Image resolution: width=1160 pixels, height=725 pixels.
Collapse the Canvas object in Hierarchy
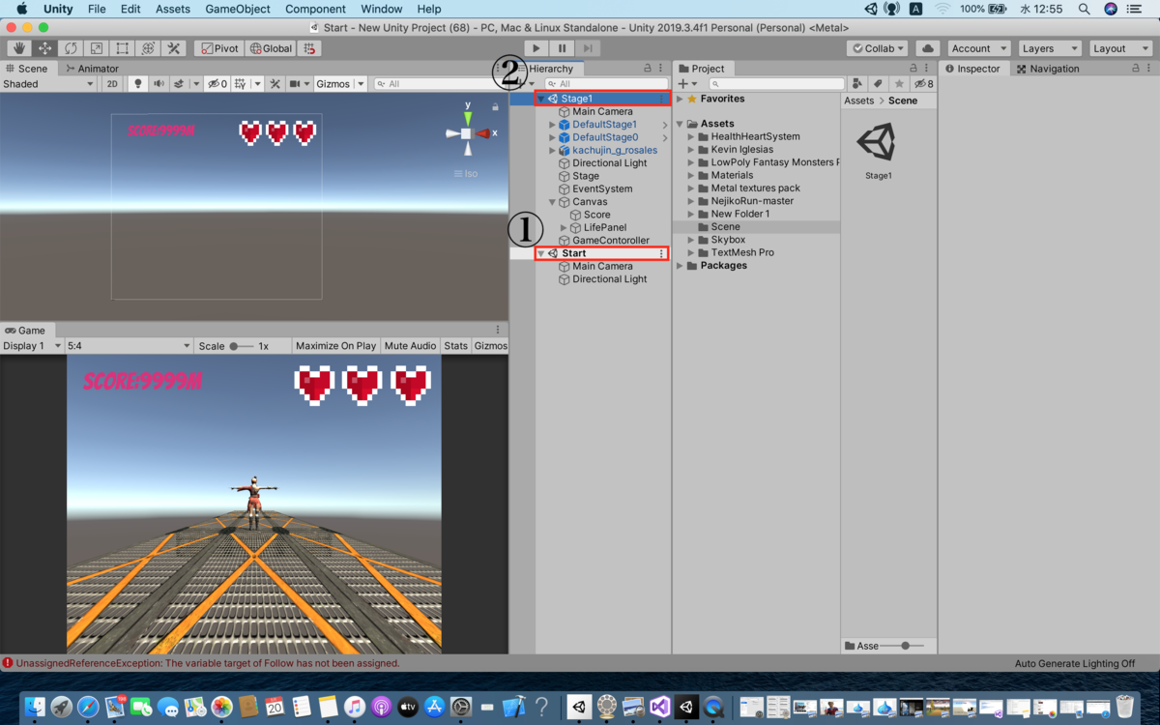[x=552, y=202]
